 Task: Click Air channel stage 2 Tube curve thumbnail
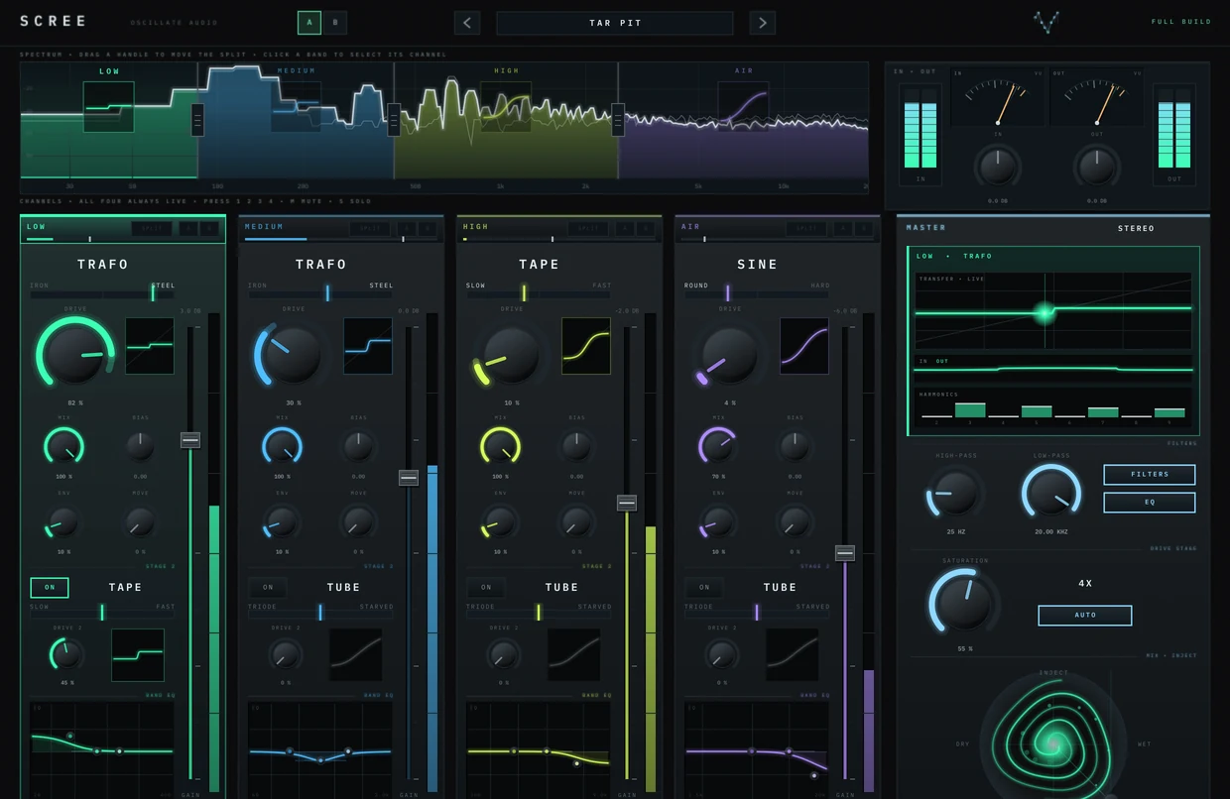tap(793, 654)
